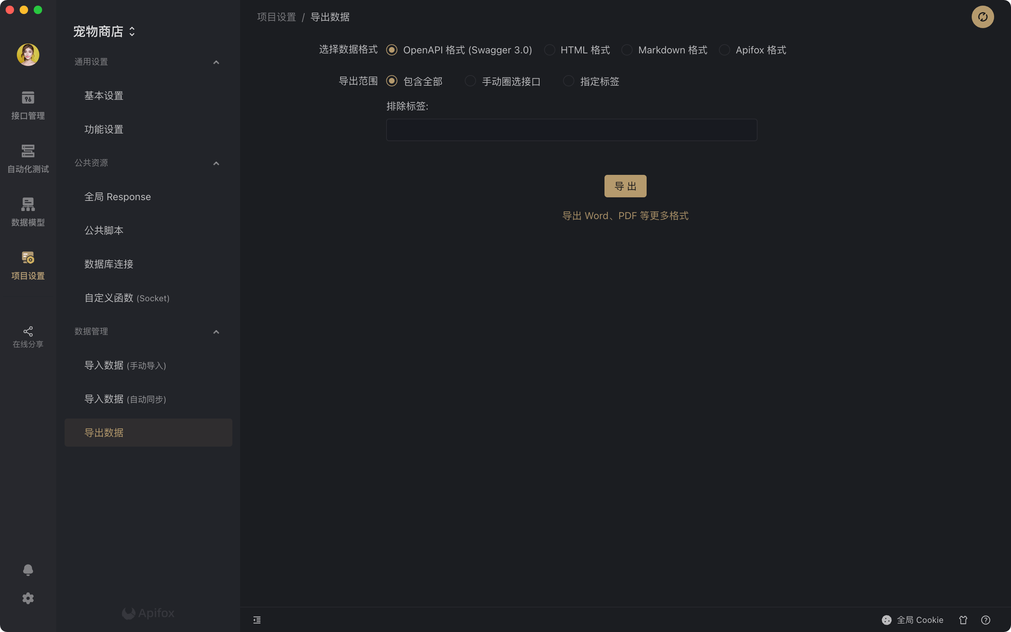Click the help question mark icon
Screen dimensions: 1011x632
pos(985,620)
